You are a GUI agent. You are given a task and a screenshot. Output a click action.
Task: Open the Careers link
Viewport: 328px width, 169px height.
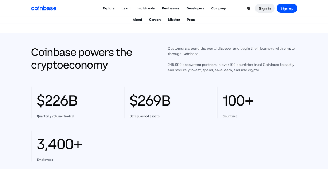click(155, 20)
